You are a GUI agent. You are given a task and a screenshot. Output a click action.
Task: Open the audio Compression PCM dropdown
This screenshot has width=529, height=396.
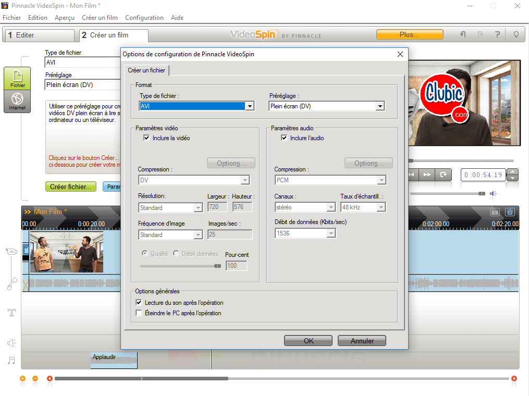pos(382,180)
